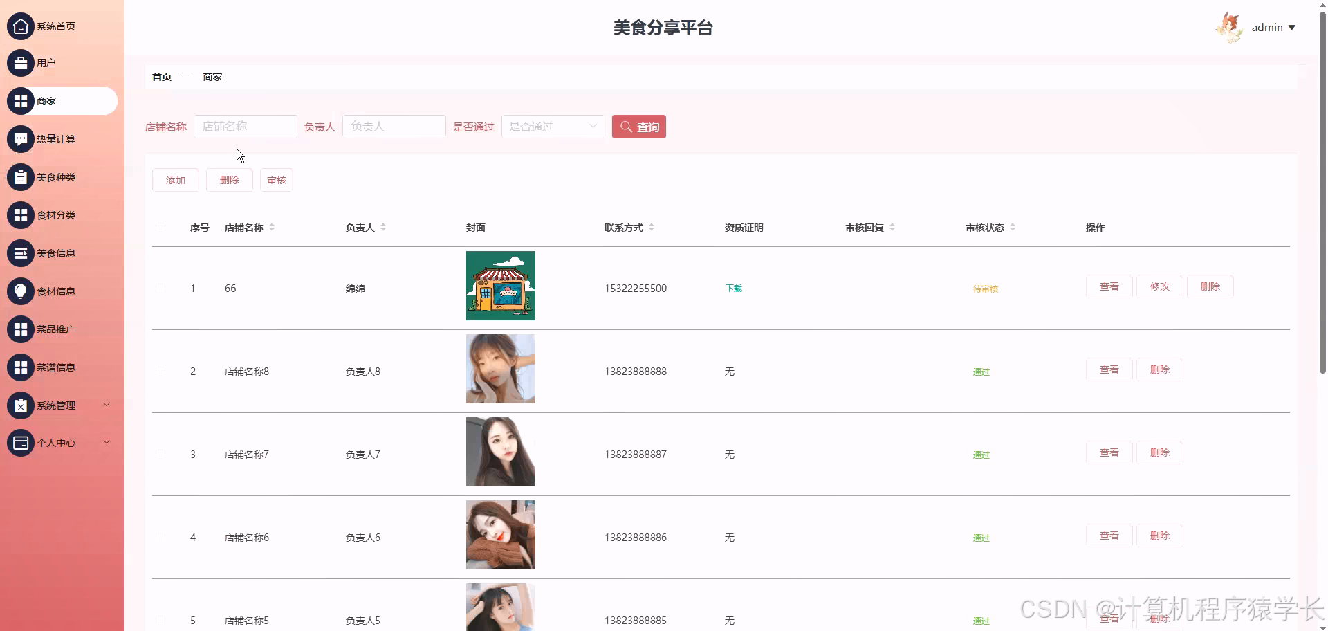The height and width of the screenshot is (631, 1328).
Task: Sort 联系方式 column with arrows
Action: [x=652, y=228]
